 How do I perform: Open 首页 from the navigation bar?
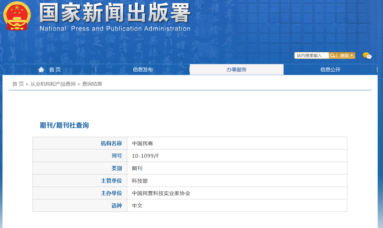click(x=55, y=69)
